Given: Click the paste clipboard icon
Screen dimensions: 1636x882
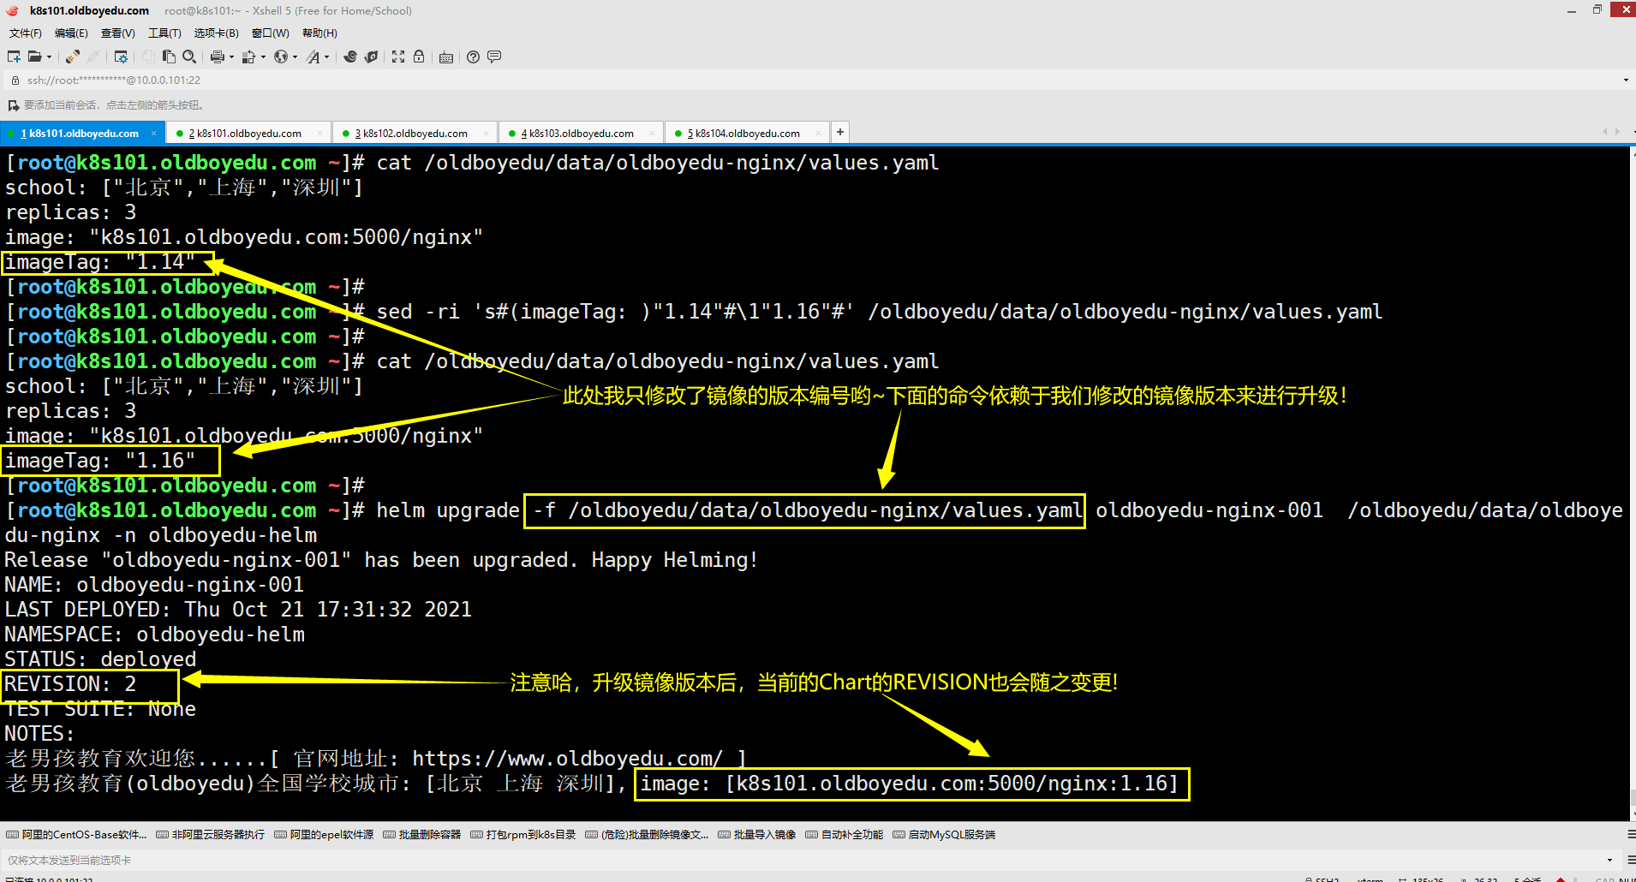Looking at the screenshot, I should [x=169, y=57].
